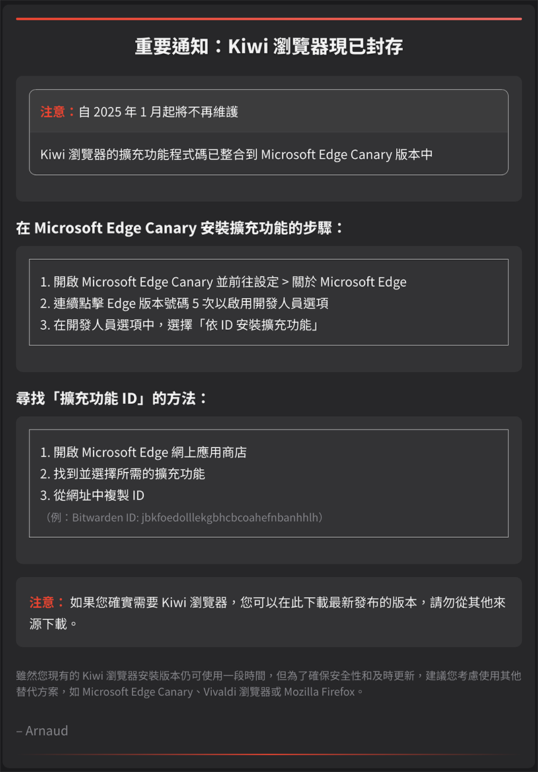
Task: Click step 開啟 Microsoft Edge 網上應用商店
Action: (144, 452)
